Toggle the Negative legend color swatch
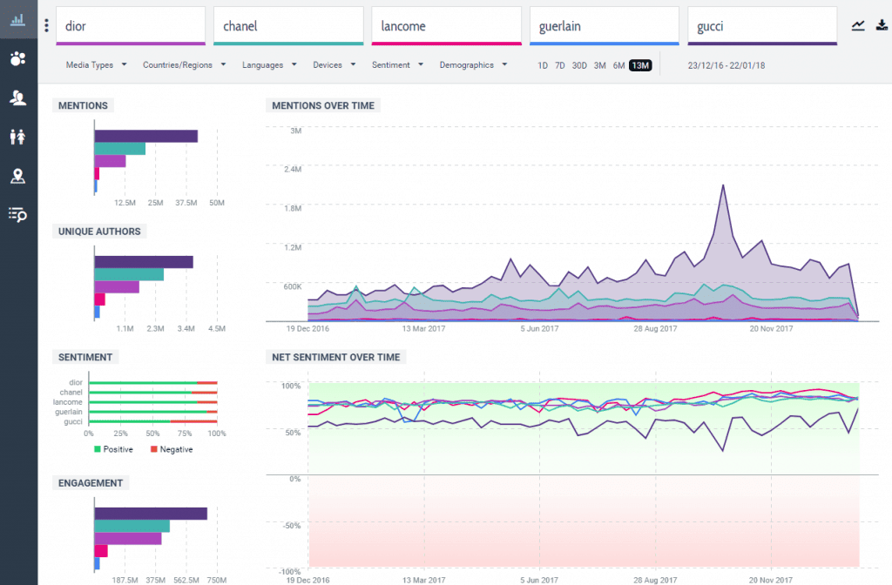892x585 pixels. point(155,449)
